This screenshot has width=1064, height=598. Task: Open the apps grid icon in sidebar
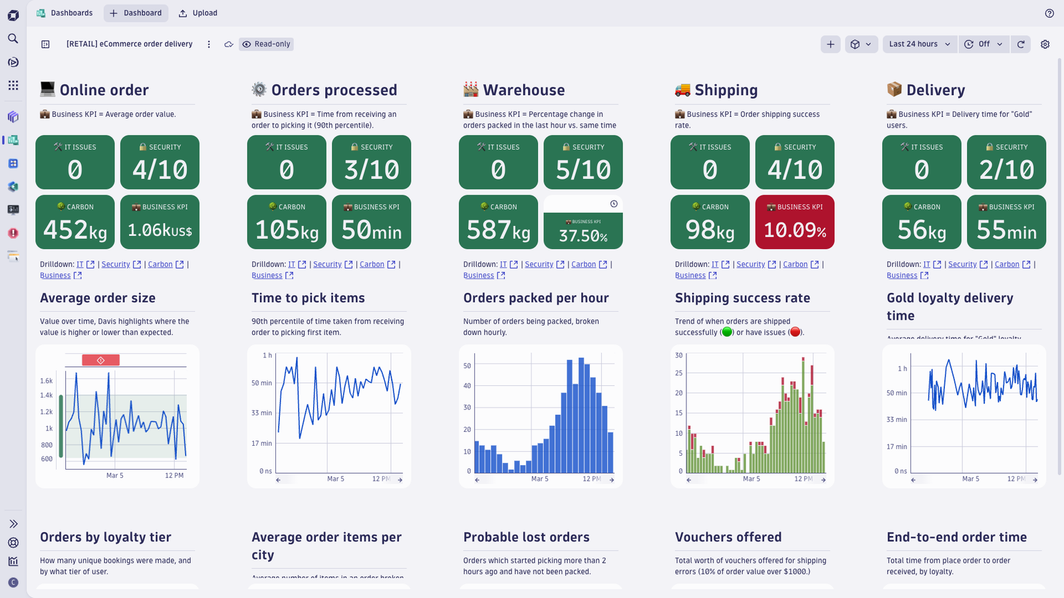tap(13, 85)
